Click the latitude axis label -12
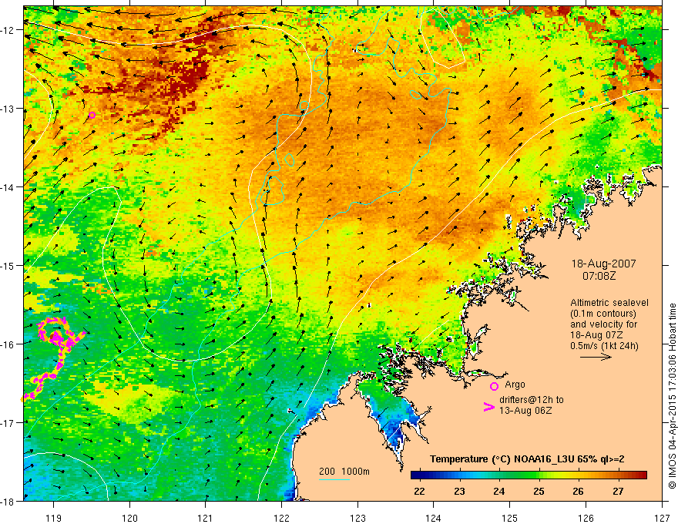This screenshot has height=524, width=678. point(8,30)
